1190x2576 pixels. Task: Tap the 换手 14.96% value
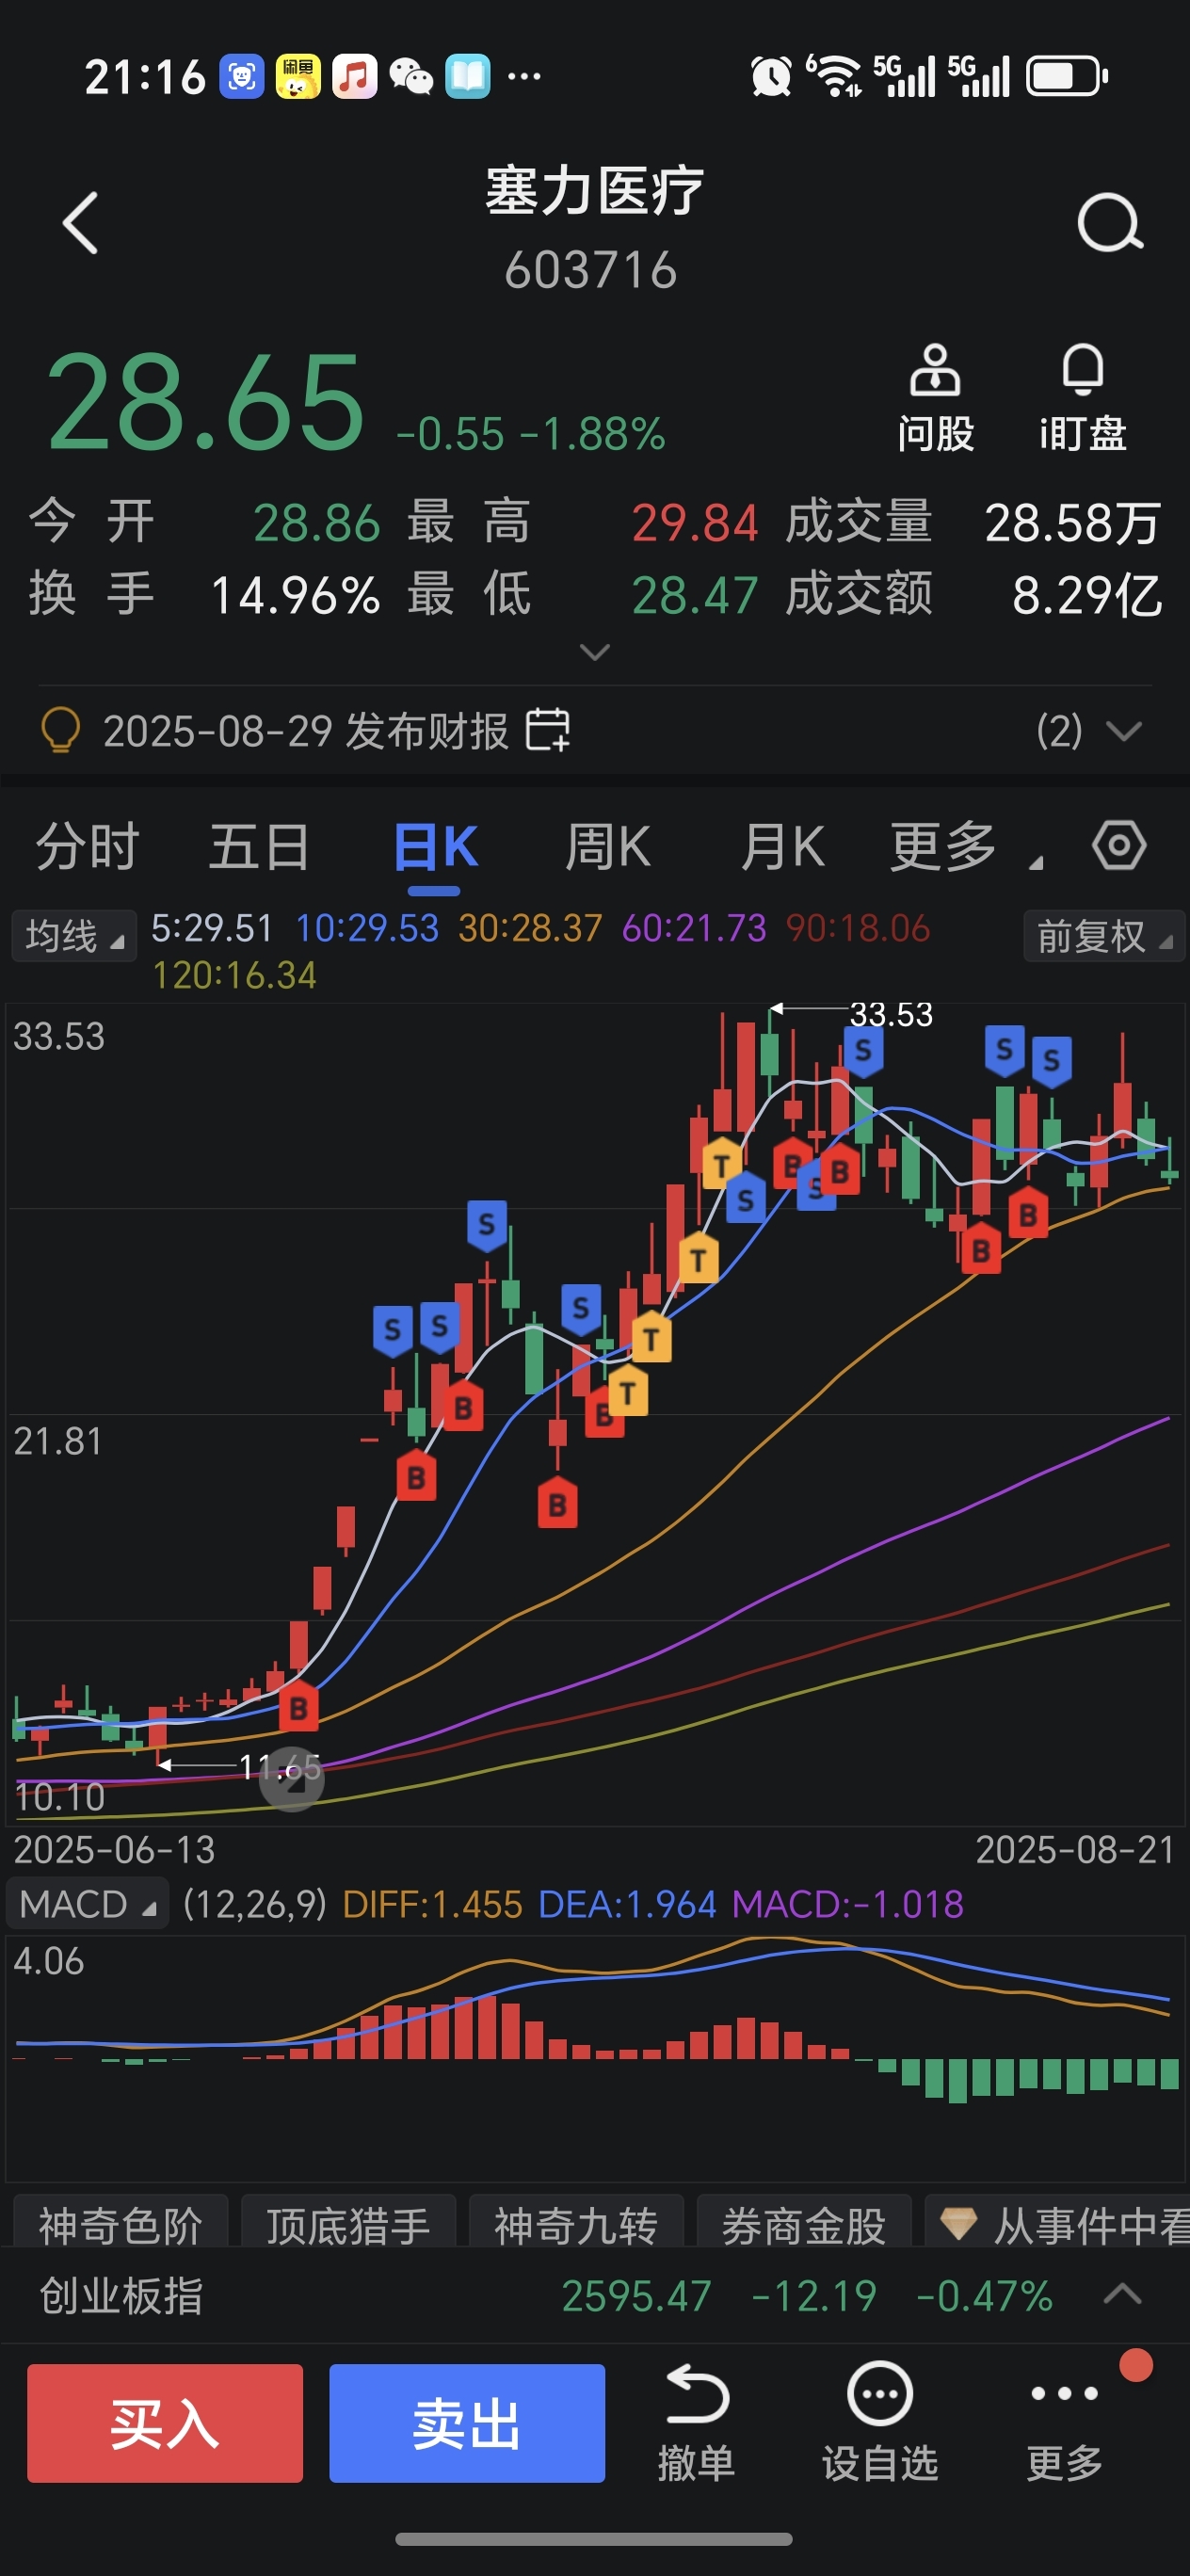[295, 596]
